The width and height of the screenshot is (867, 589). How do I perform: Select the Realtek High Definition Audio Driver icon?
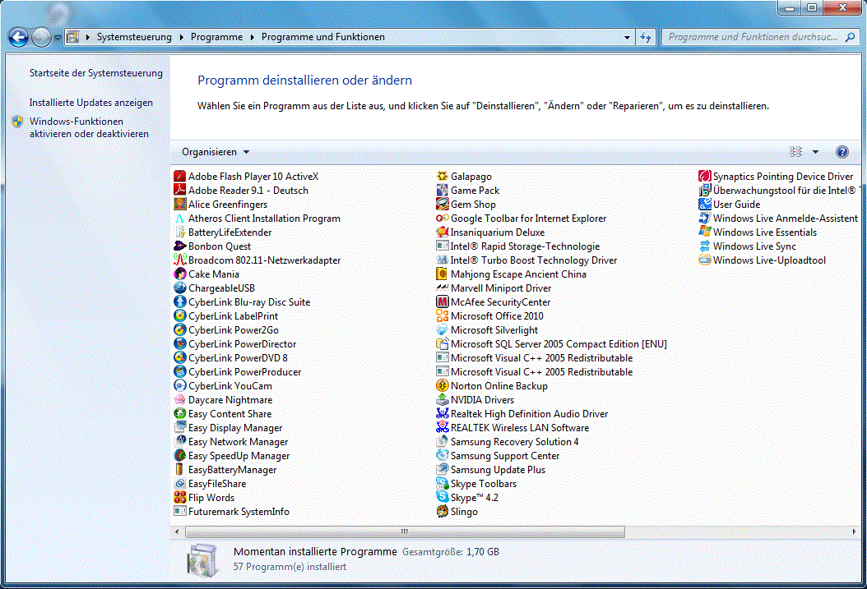[x=442, y=413]
